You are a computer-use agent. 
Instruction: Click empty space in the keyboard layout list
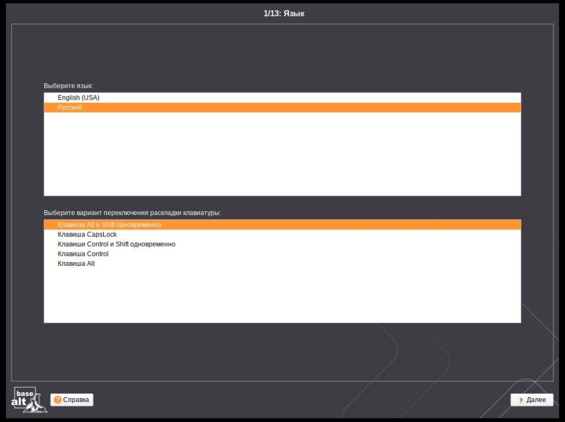pos(281,298)
